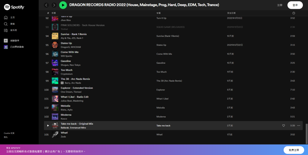308x155 pixels.
Task: Click the 专辑 album column header
Action: coord(159,13)
